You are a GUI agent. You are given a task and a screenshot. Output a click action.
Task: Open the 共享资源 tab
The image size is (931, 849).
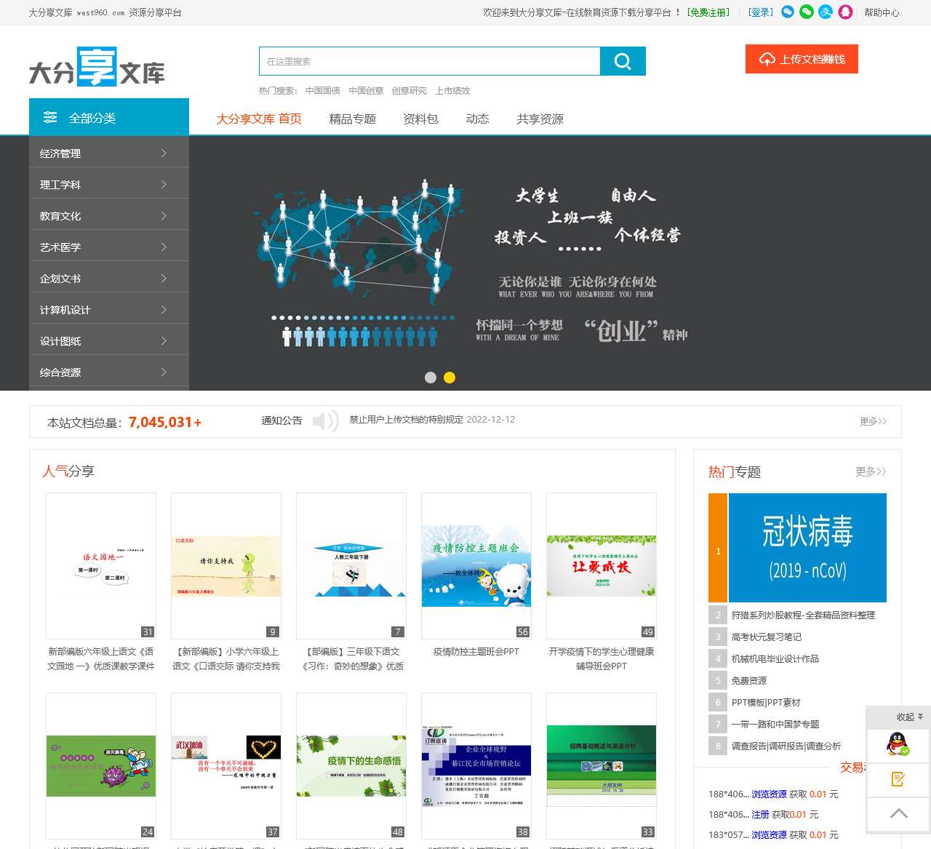click(x=540, y=119)
